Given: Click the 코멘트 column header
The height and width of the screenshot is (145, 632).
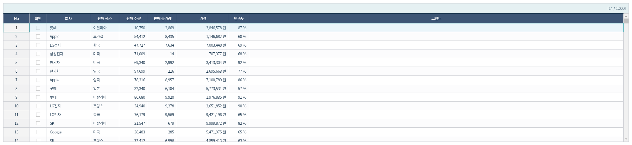Looking at the screenshot, I should [x=436, y=19].
